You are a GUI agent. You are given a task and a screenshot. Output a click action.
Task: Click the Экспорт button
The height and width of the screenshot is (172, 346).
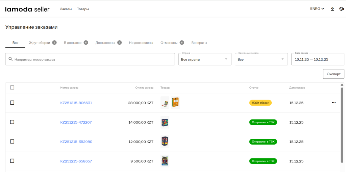(x=333, y=74)
